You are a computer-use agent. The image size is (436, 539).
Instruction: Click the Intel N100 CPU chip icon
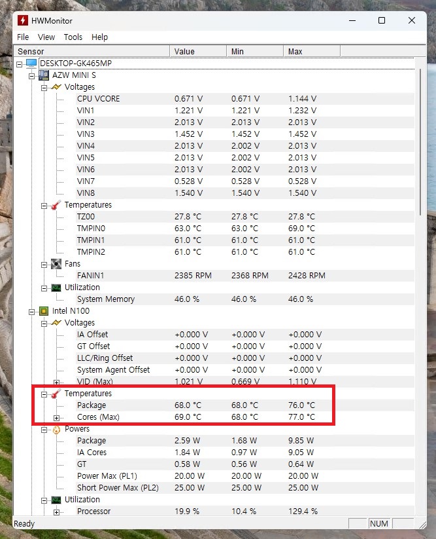point(44,311)
